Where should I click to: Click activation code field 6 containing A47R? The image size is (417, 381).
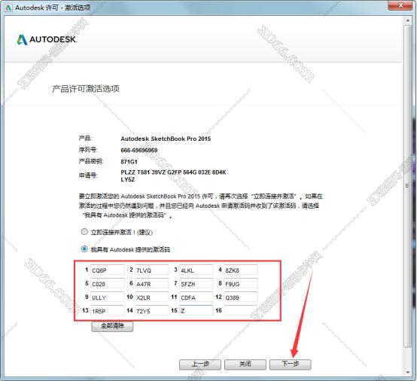[151, 284]
